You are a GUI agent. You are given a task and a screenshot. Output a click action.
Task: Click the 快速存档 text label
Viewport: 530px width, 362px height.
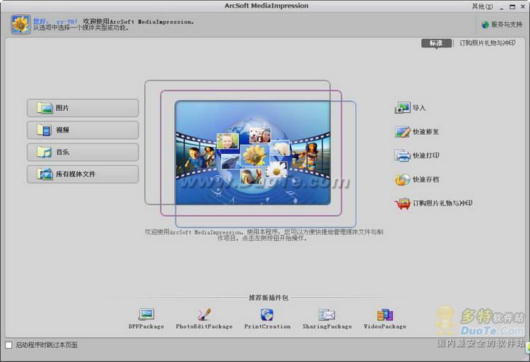tap(426, 179)
